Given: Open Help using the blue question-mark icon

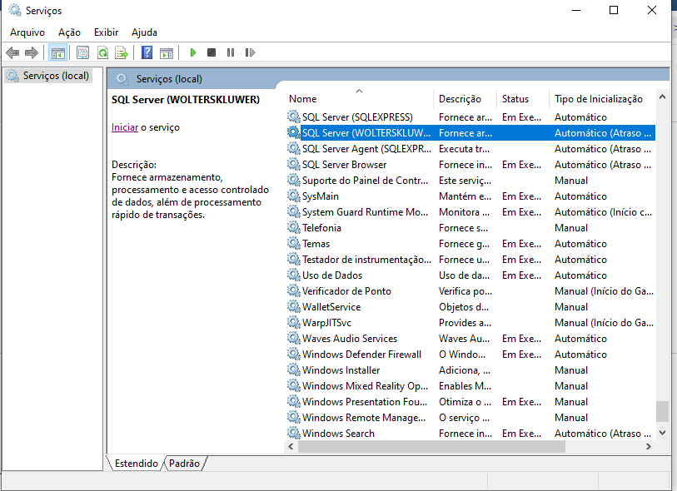Looking at the screenshot, I should point(147,52).
